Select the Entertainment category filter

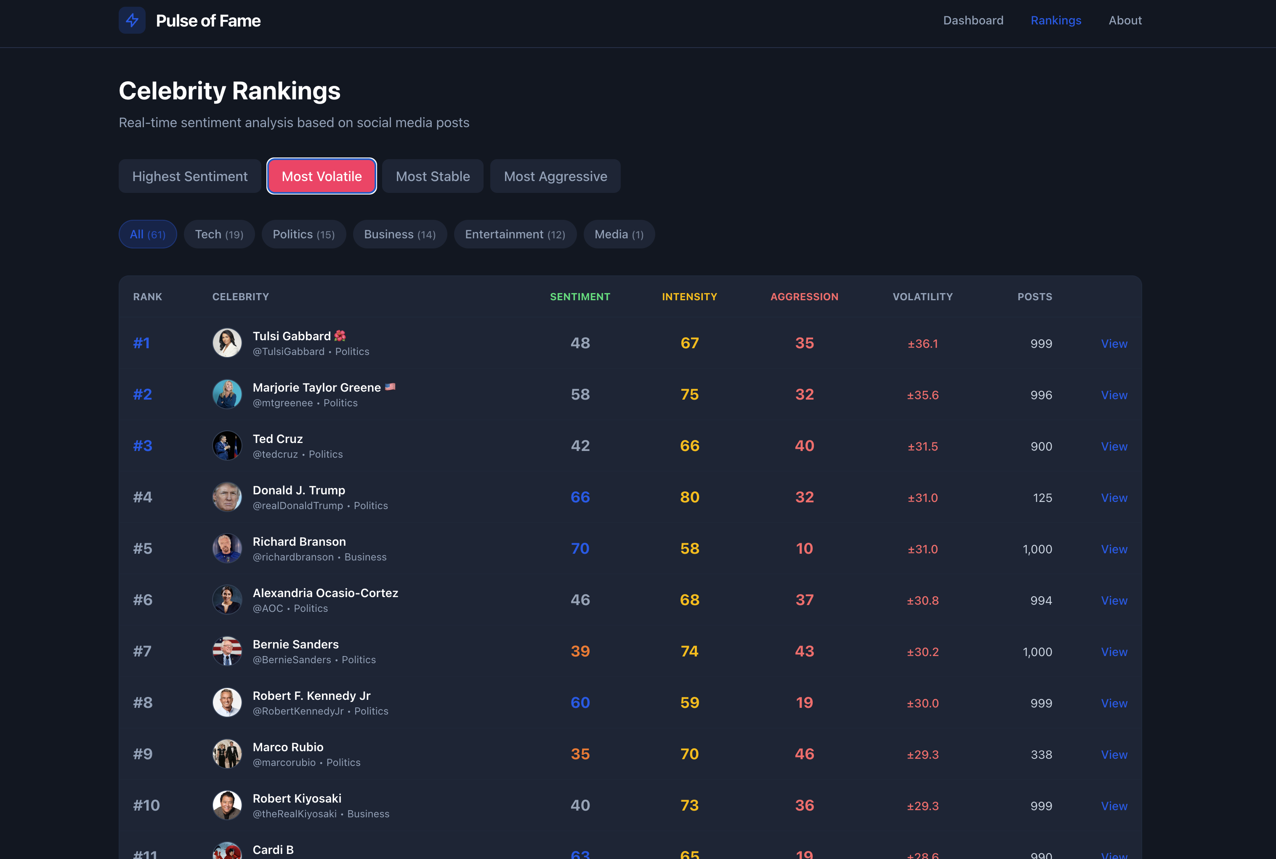click(515, 234)
